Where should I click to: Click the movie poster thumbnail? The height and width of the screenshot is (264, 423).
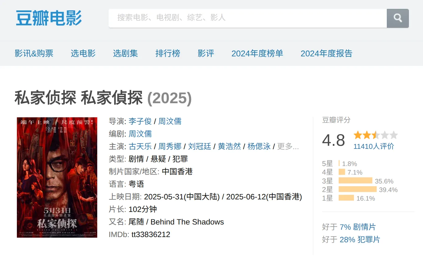(x=57, y=177)
